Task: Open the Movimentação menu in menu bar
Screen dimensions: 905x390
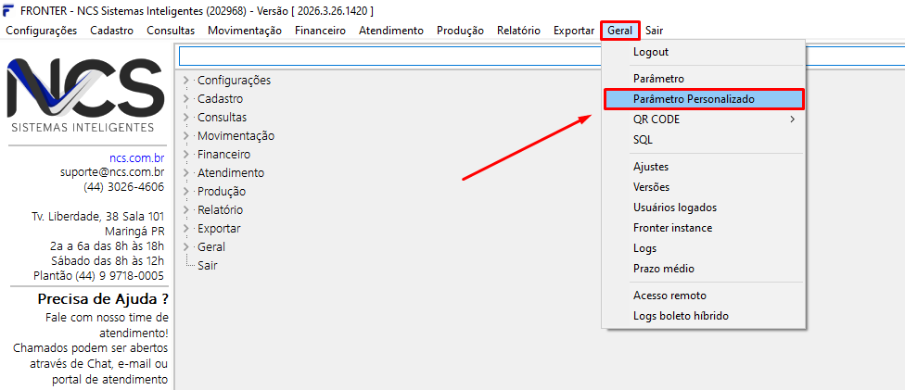Action: pos(245,31)
